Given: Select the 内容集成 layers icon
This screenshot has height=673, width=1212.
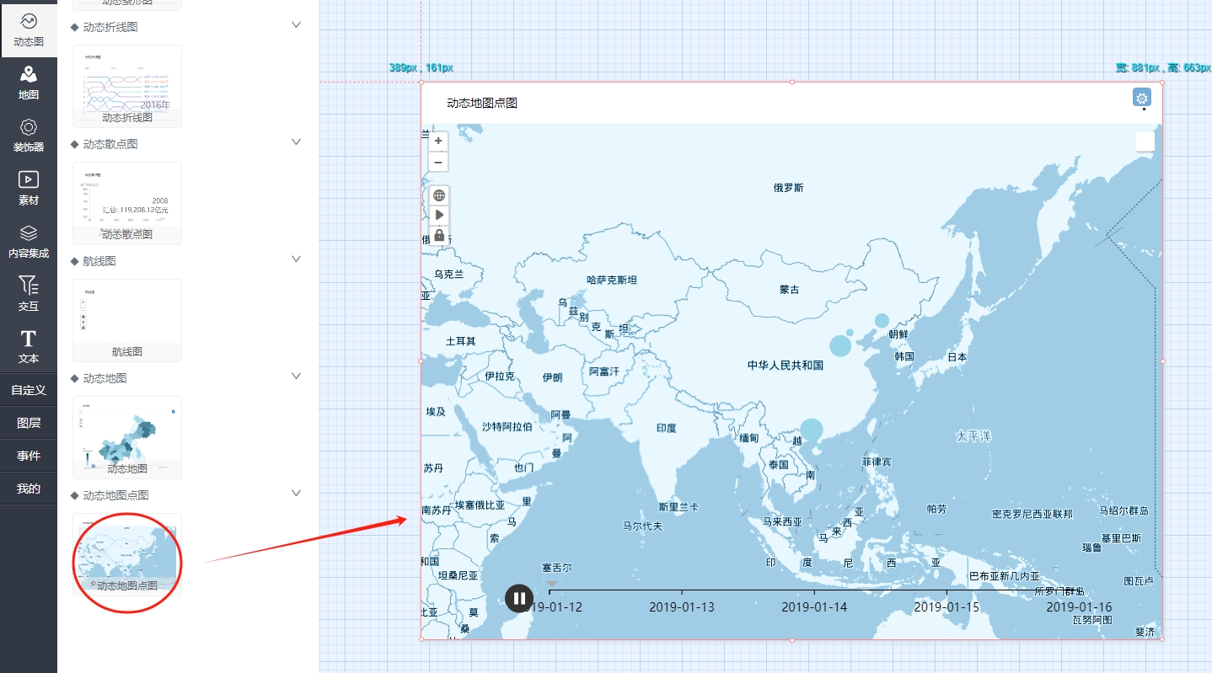Looking at the screenshot, I should [x=29, y=241].
